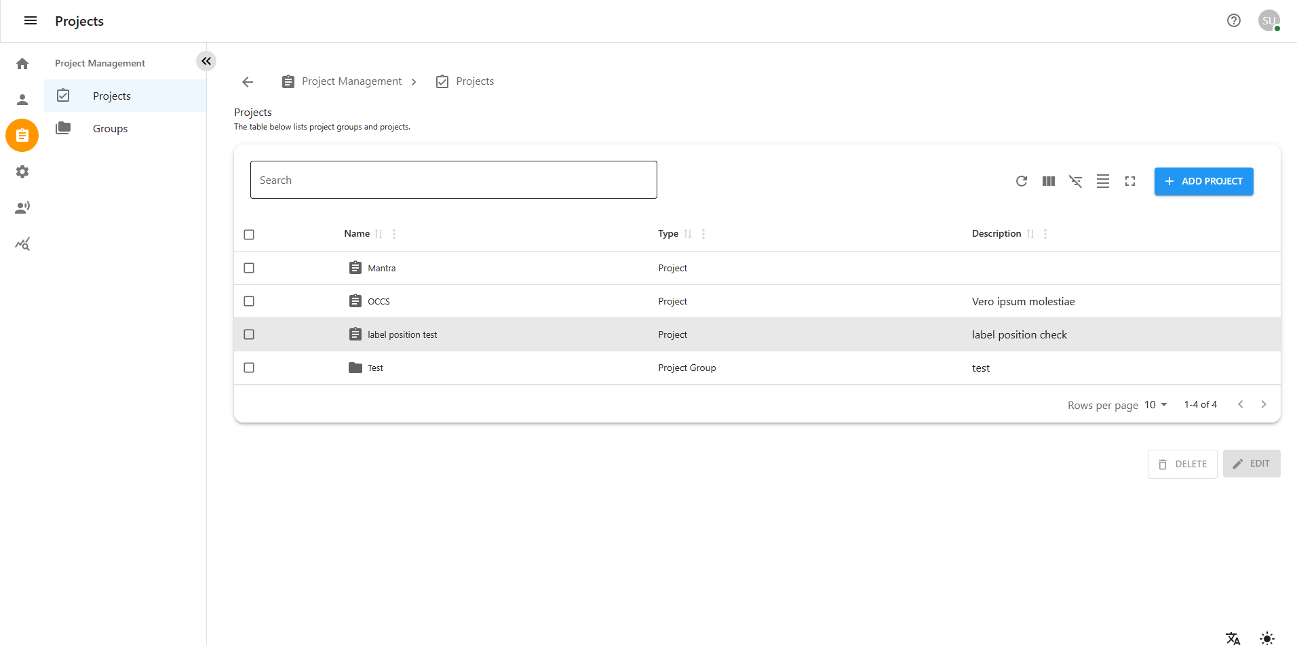
Task: Open the home icon in sidebar
Action: (x=22, y=64)
